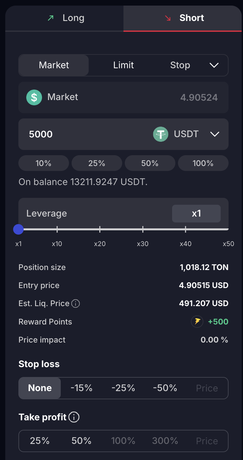
Task: Click the 5000 amount input field
Action: [82, 134]
